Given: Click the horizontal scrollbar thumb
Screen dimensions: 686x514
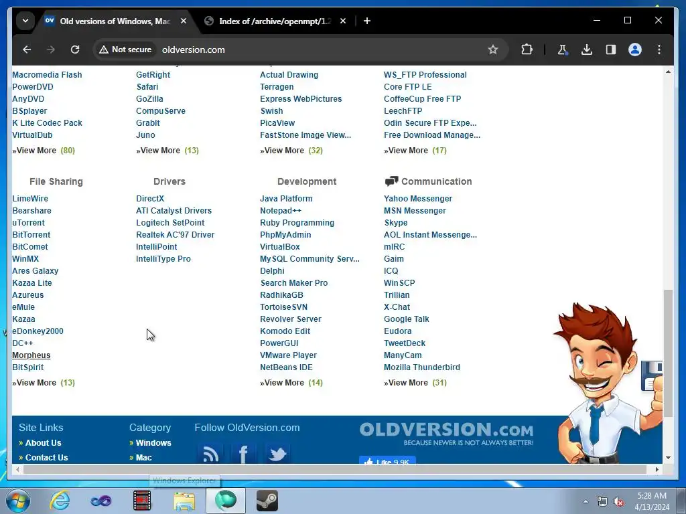Looking at the screenshot, I should pos(335,469).
